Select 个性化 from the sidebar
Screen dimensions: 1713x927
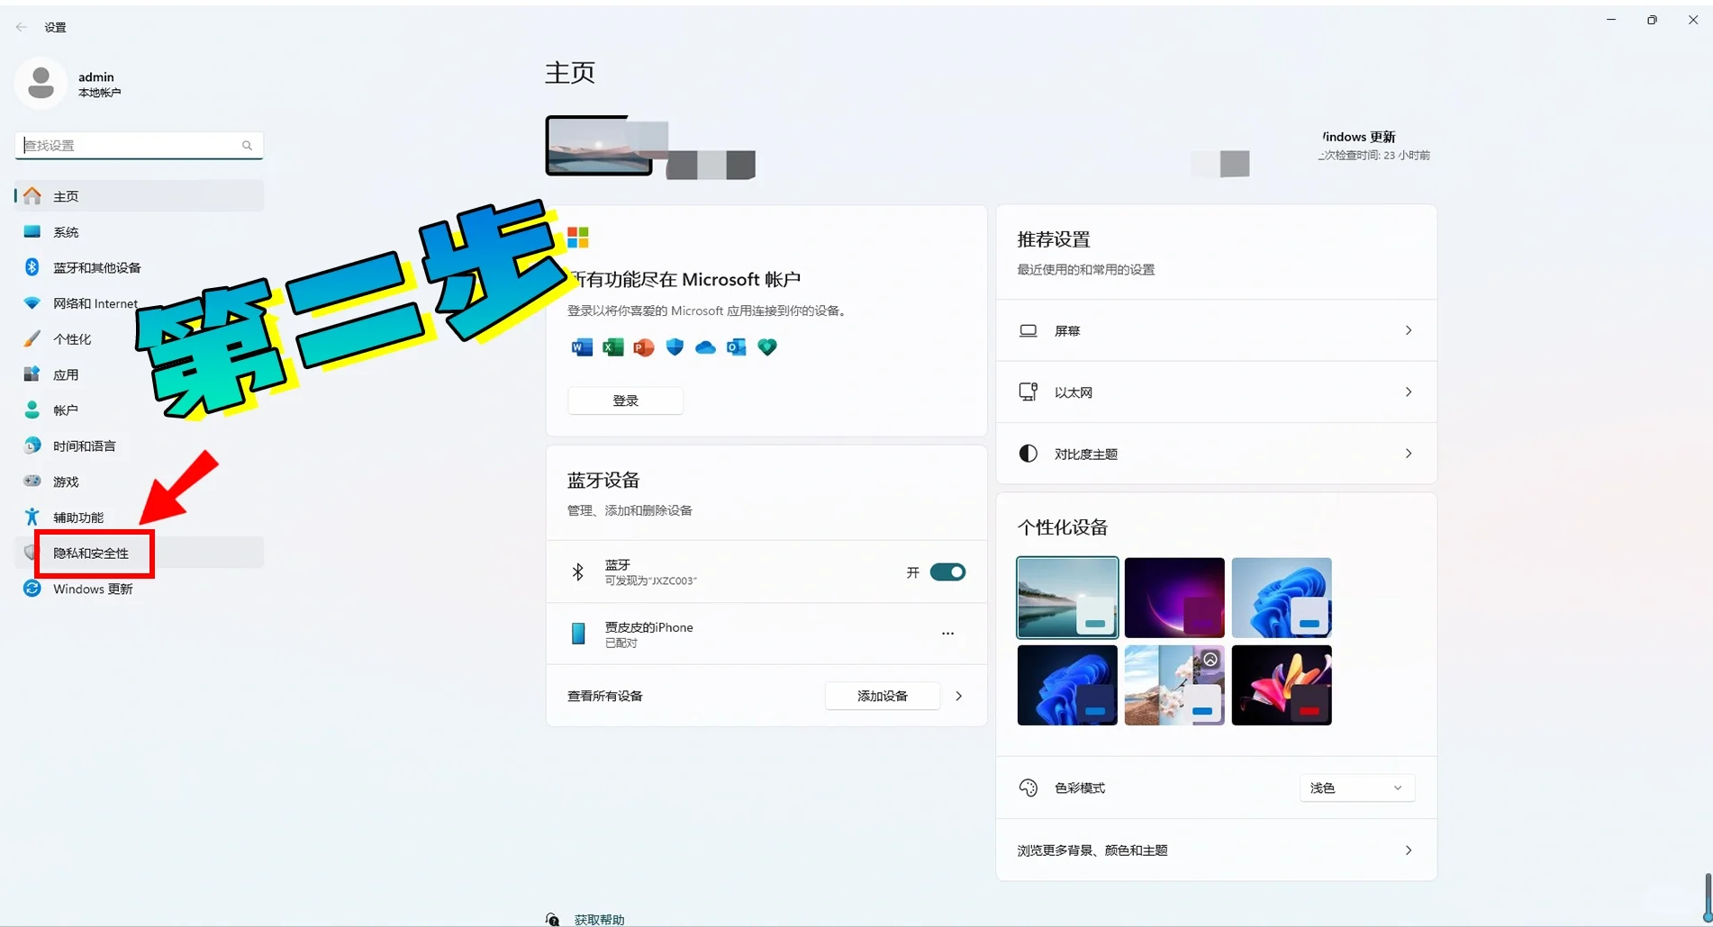(x=72, y=338)
